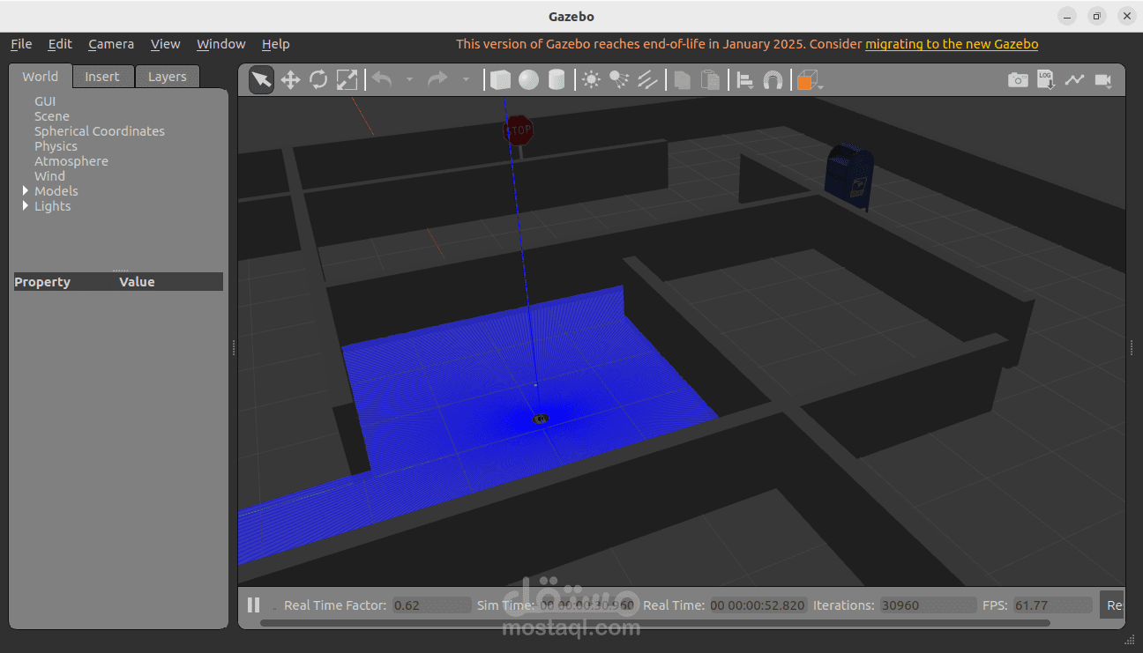The width and height of the screenshot is (1143, 653).
Task: Click the Real Time value field
Action: click(758, 605)
